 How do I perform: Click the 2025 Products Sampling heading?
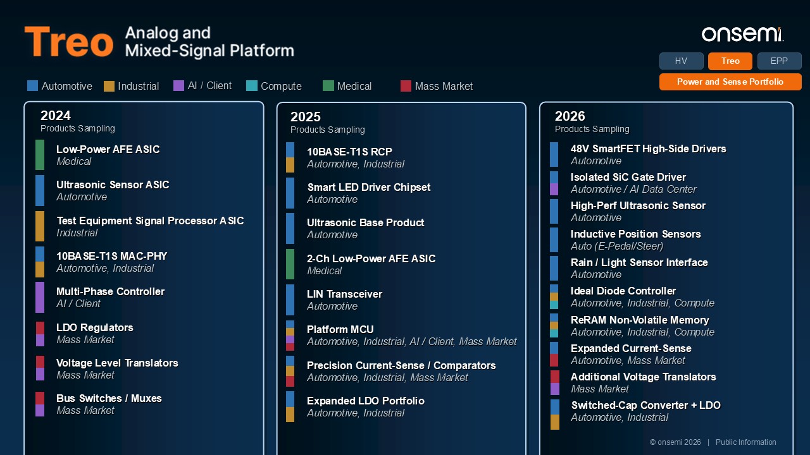327,123
